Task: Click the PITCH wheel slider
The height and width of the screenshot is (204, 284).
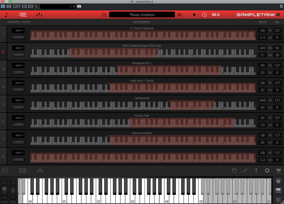Action: (4, 190)
